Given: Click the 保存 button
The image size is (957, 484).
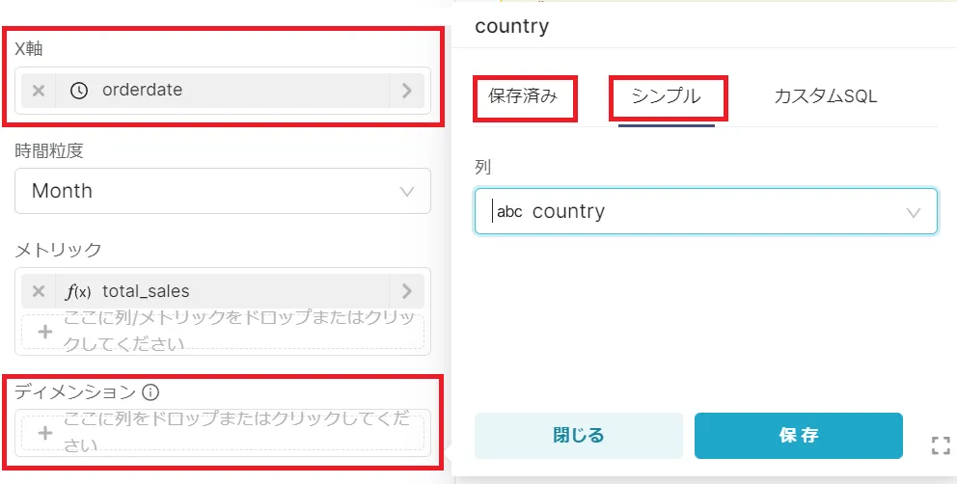Looking at the screenshot, I should coord(799,436).
